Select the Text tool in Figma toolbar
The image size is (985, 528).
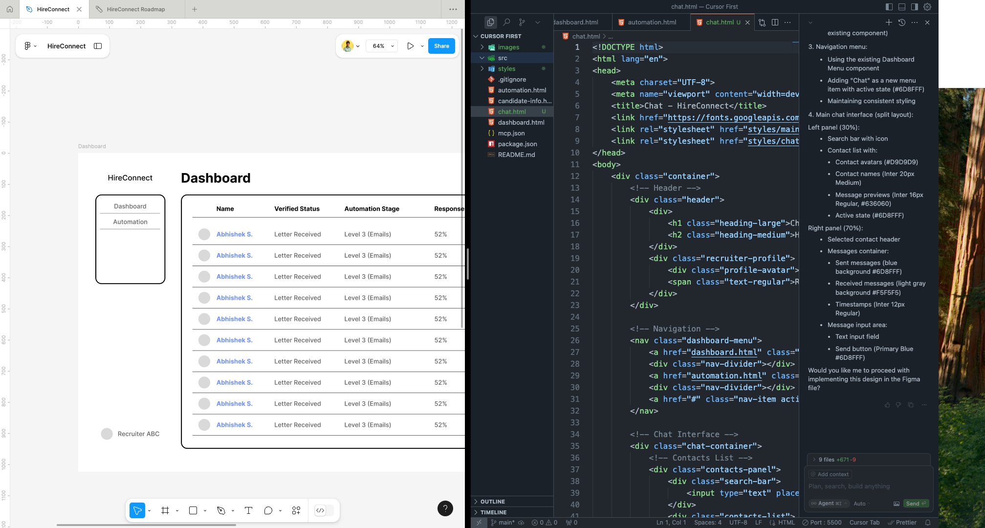248,510
